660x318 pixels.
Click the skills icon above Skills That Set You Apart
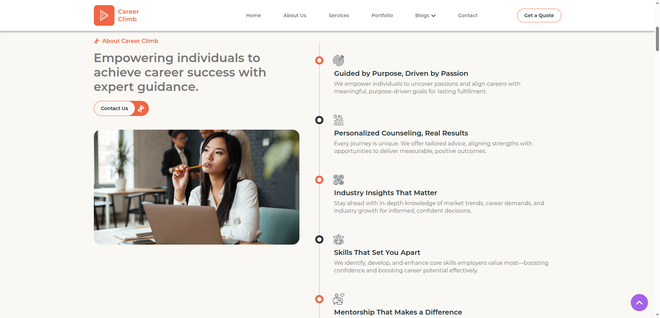click(339, 239)
